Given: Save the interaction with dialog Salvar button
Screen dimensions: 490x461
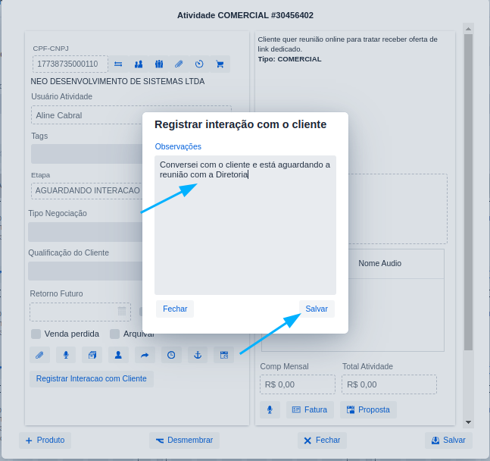Looking at the screenshot, I should pyautogui.click(x=317, y=309).
